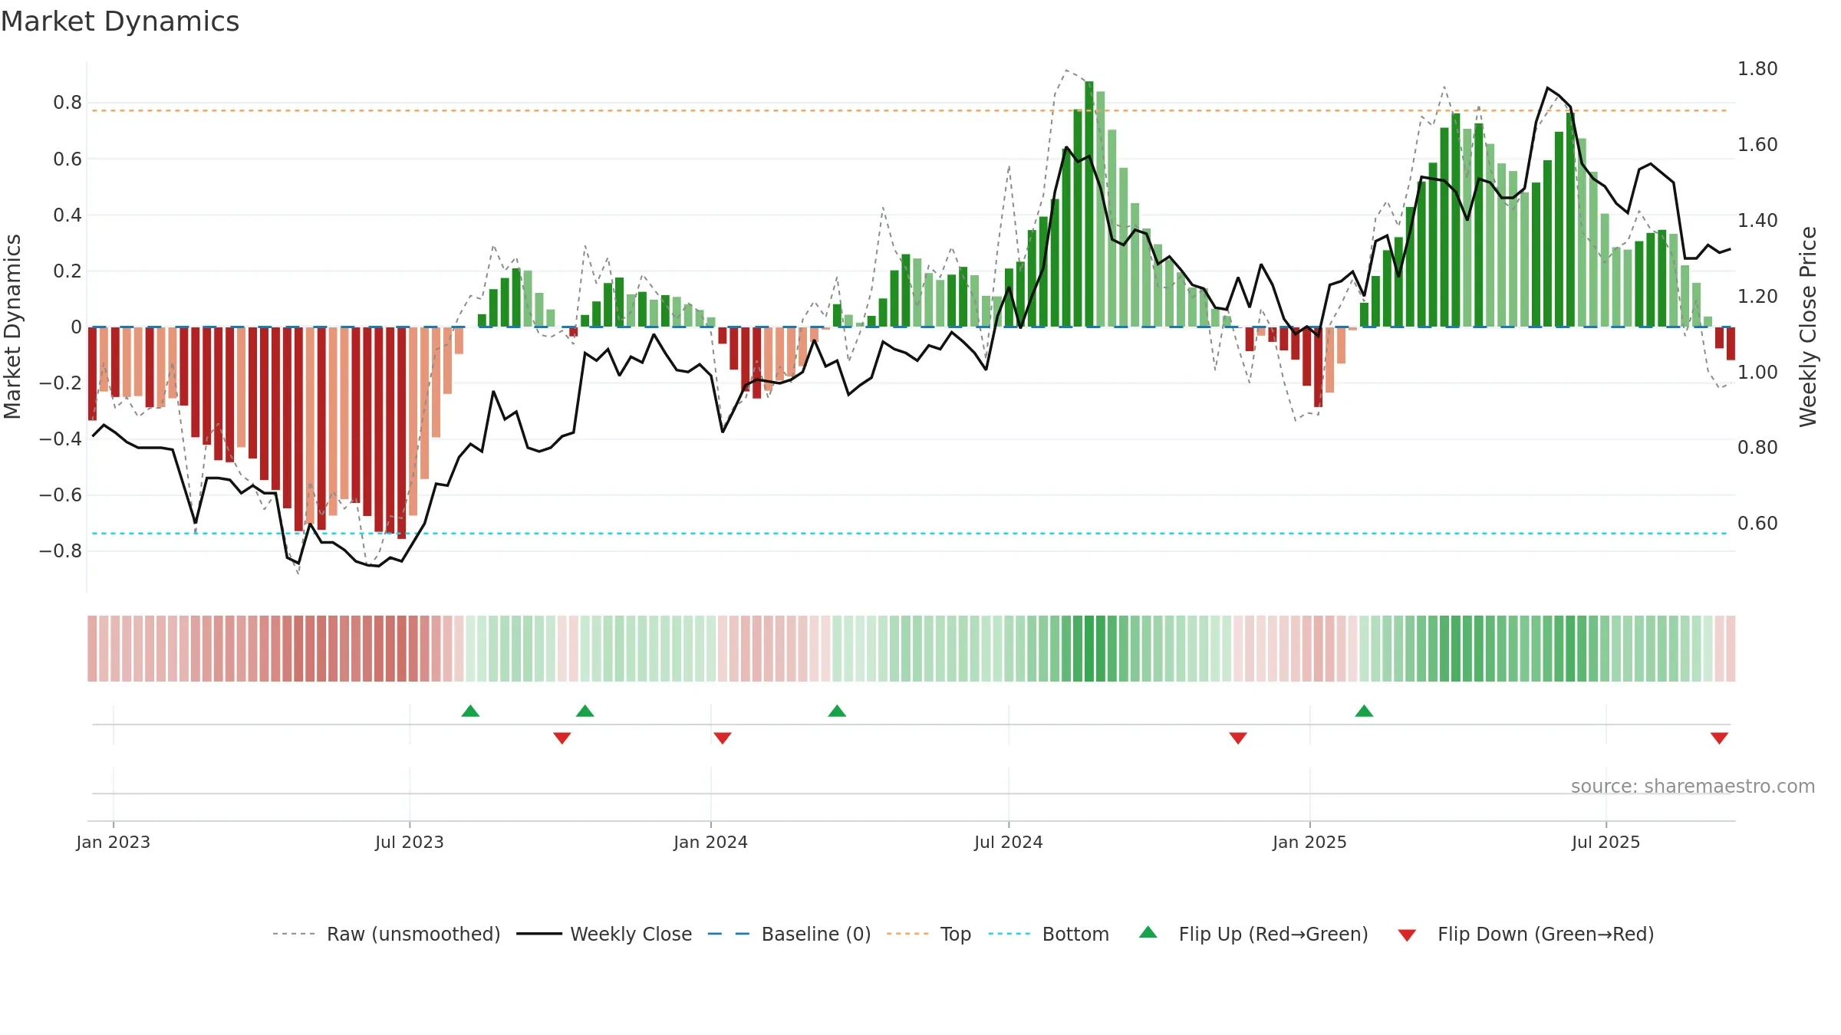The width and height of the screenshot is (1841, 1035).
Task: Click the 0.60 right-axis tick label
Action: point(1757,524)
